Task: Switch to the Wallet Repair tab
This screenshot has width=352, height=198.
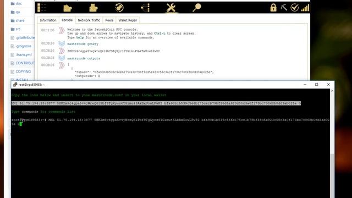Action: click(x=128, y=20)
